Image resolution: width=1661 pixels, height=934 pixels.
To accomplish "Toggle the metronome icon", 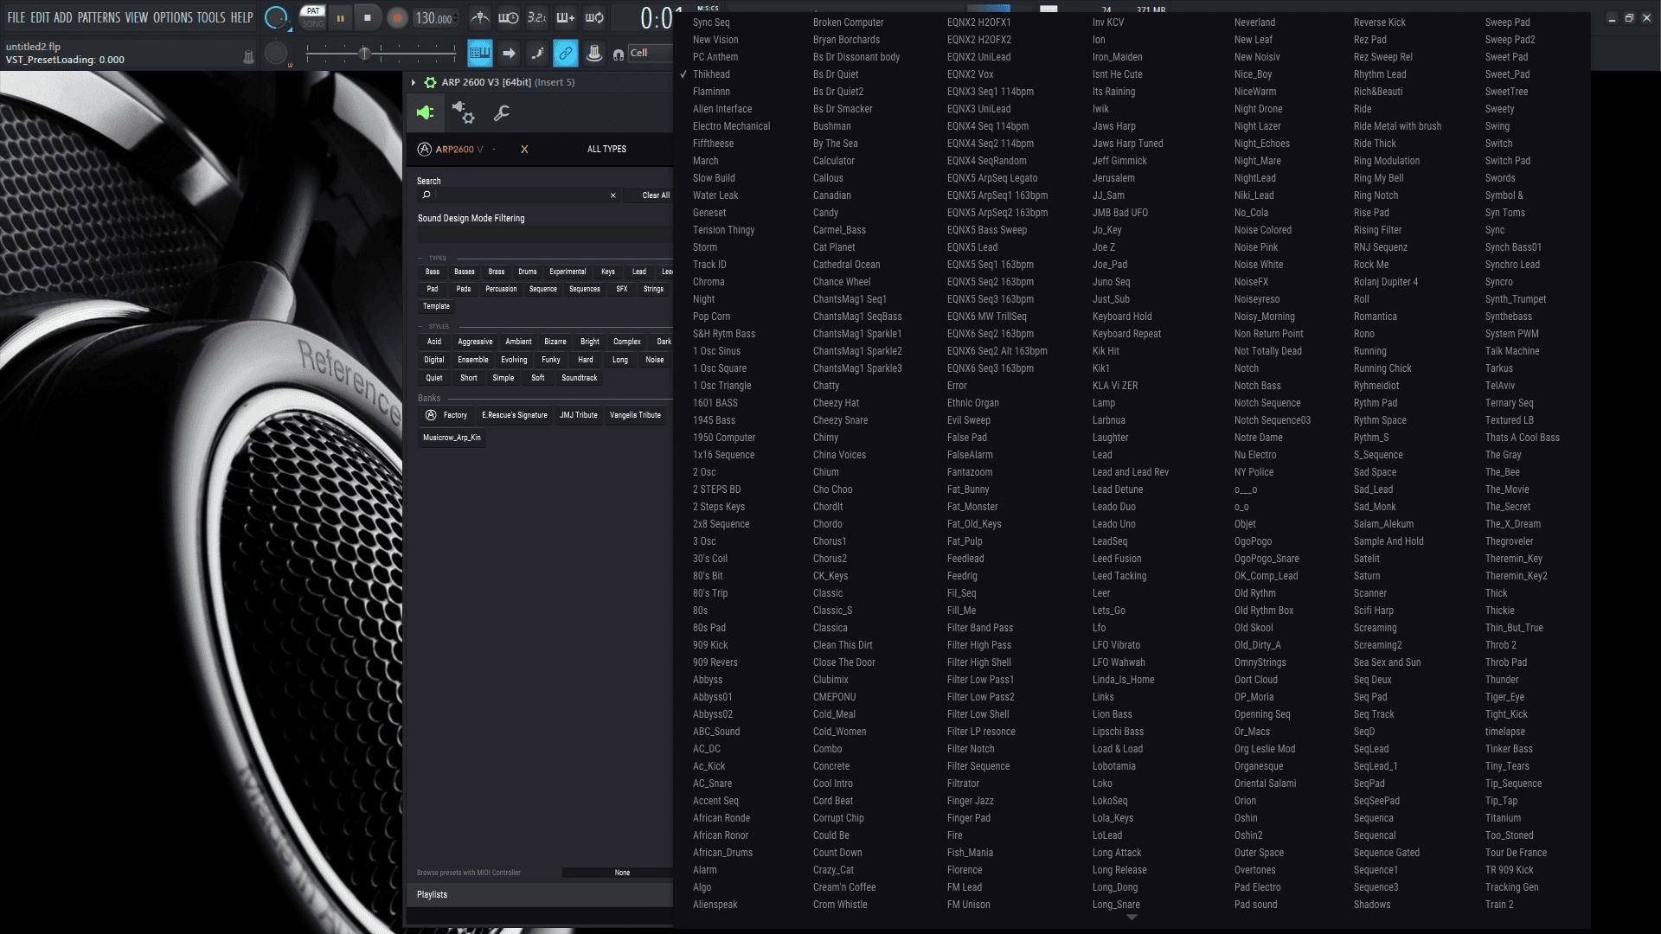I will pyautogui.click(x=480, y=17).
